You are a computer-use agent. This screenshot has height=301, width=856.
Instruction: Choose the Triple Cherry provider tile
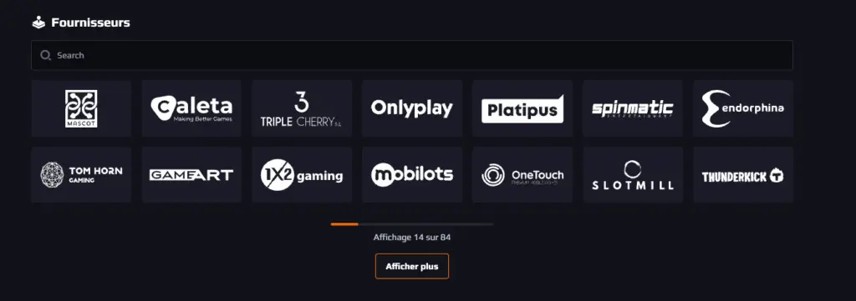(x=302, y=108)
